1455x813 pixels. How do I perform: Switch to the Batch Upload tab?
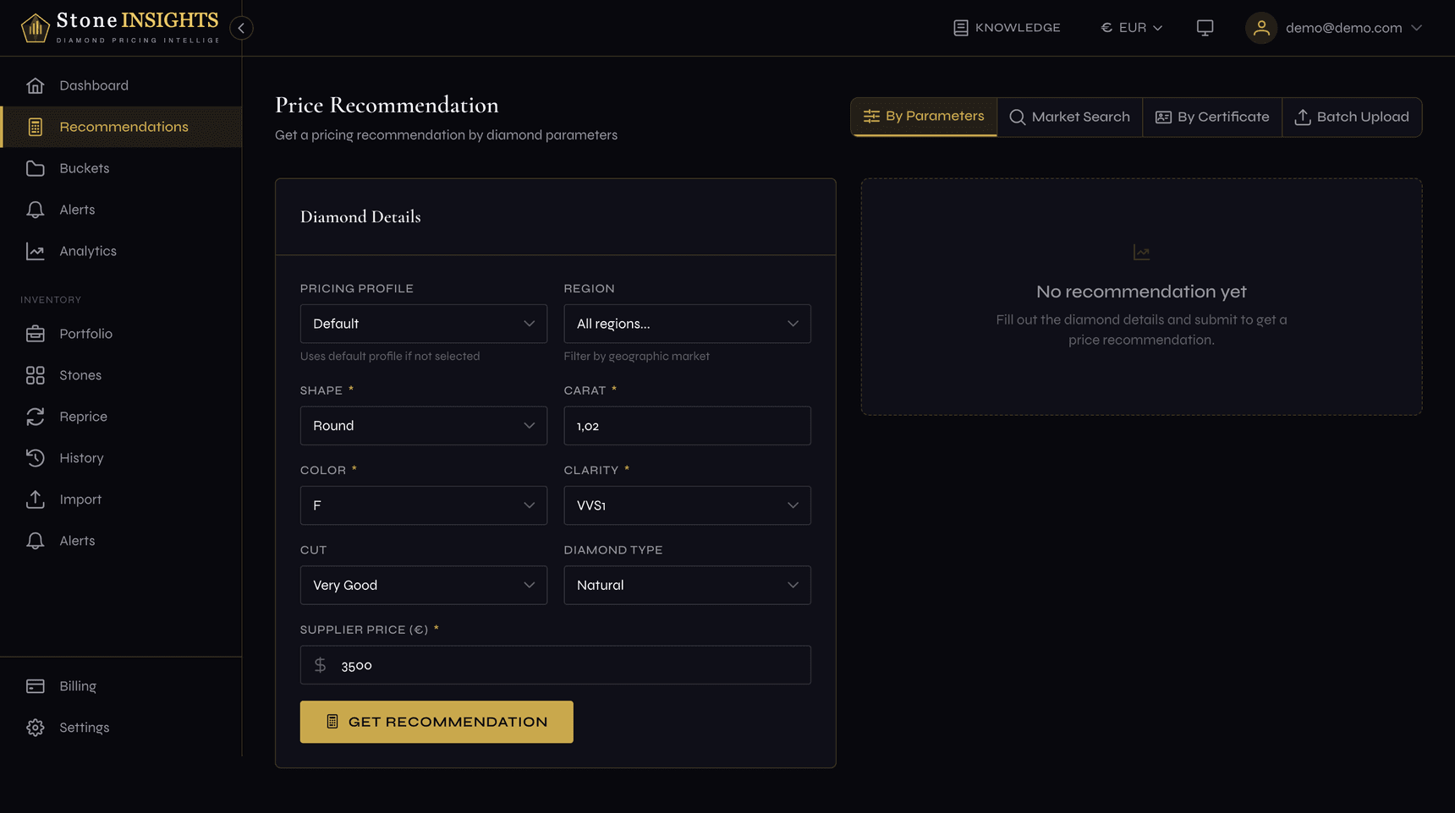coord(1351,117)
